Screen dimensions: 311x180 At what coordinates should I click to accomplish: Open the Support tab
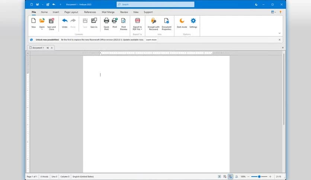pyautogui.click(x=148, y=12)
